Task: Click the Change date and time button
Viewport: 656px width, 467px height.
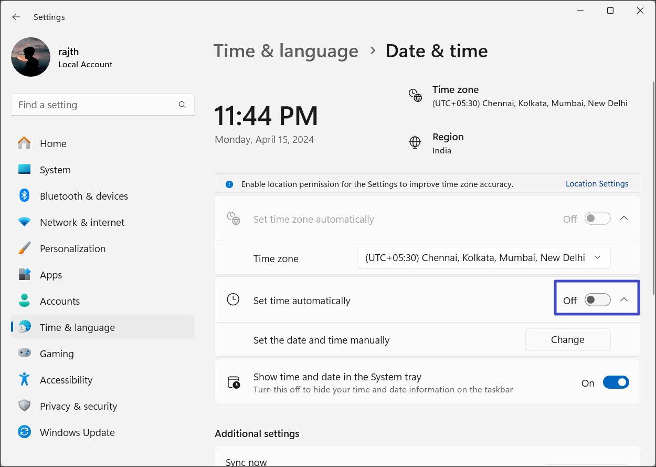Action: click(567, 340)
